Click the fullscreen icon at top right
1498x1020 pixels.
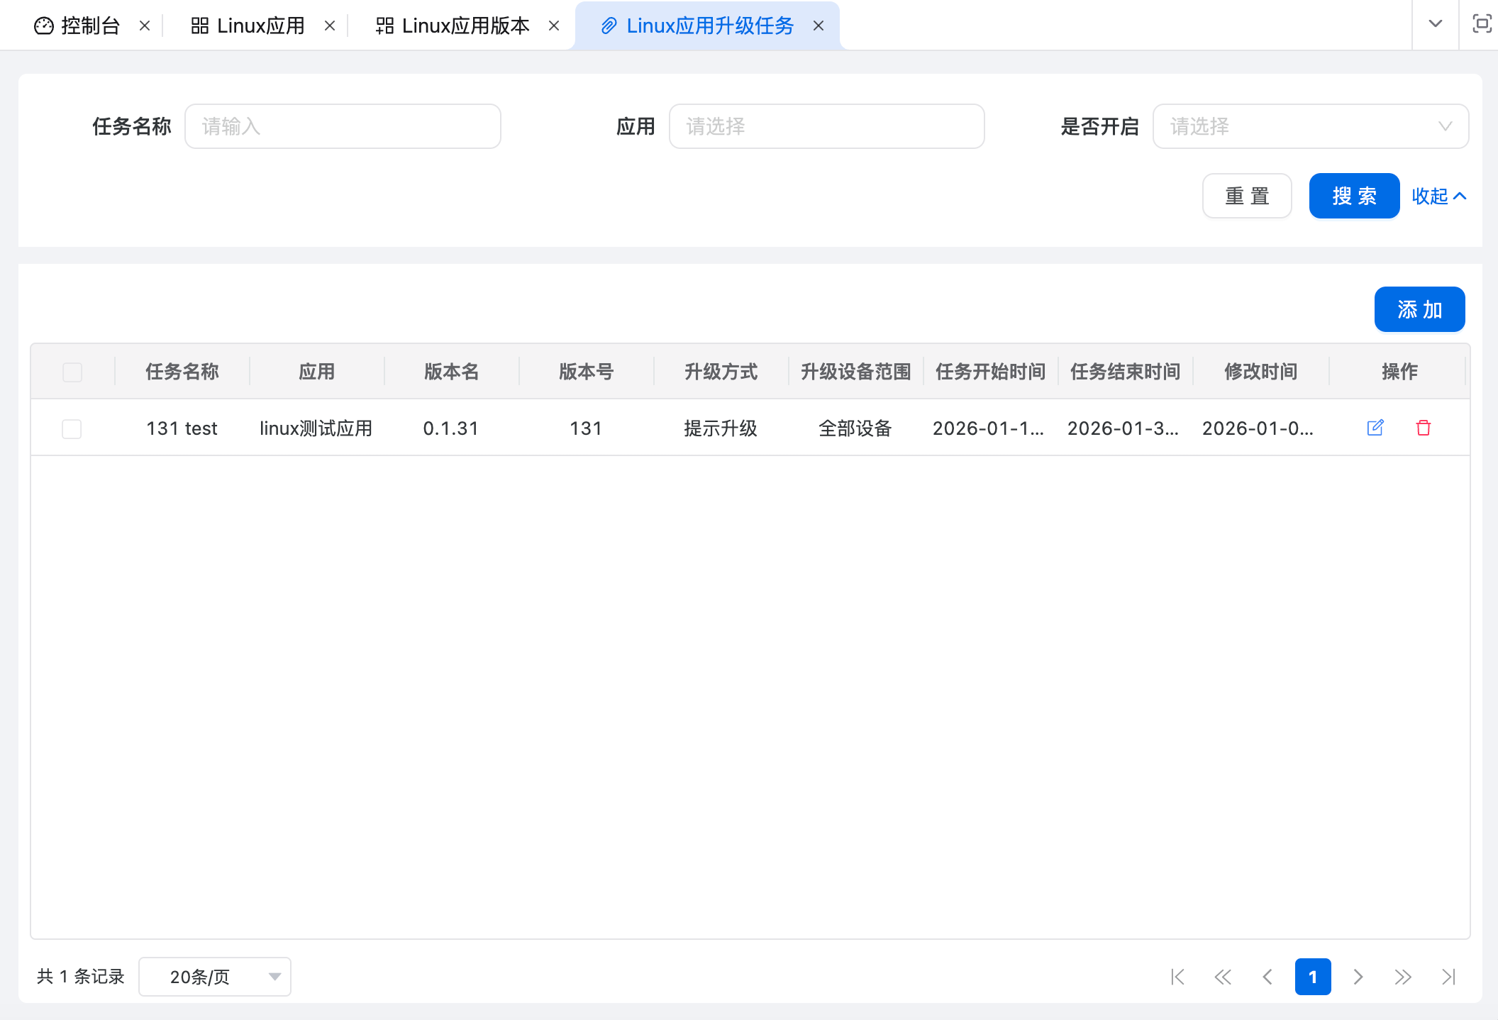(1481, 24)
